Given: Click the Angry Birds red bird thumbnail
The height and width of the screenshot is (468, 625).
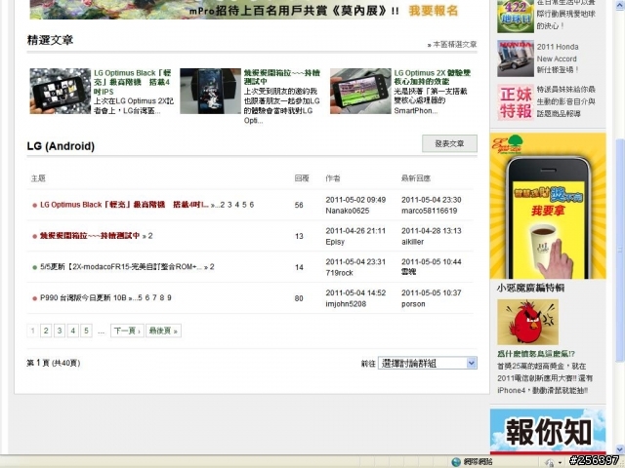Looking at the screenshot, I should tap(527, 322).
